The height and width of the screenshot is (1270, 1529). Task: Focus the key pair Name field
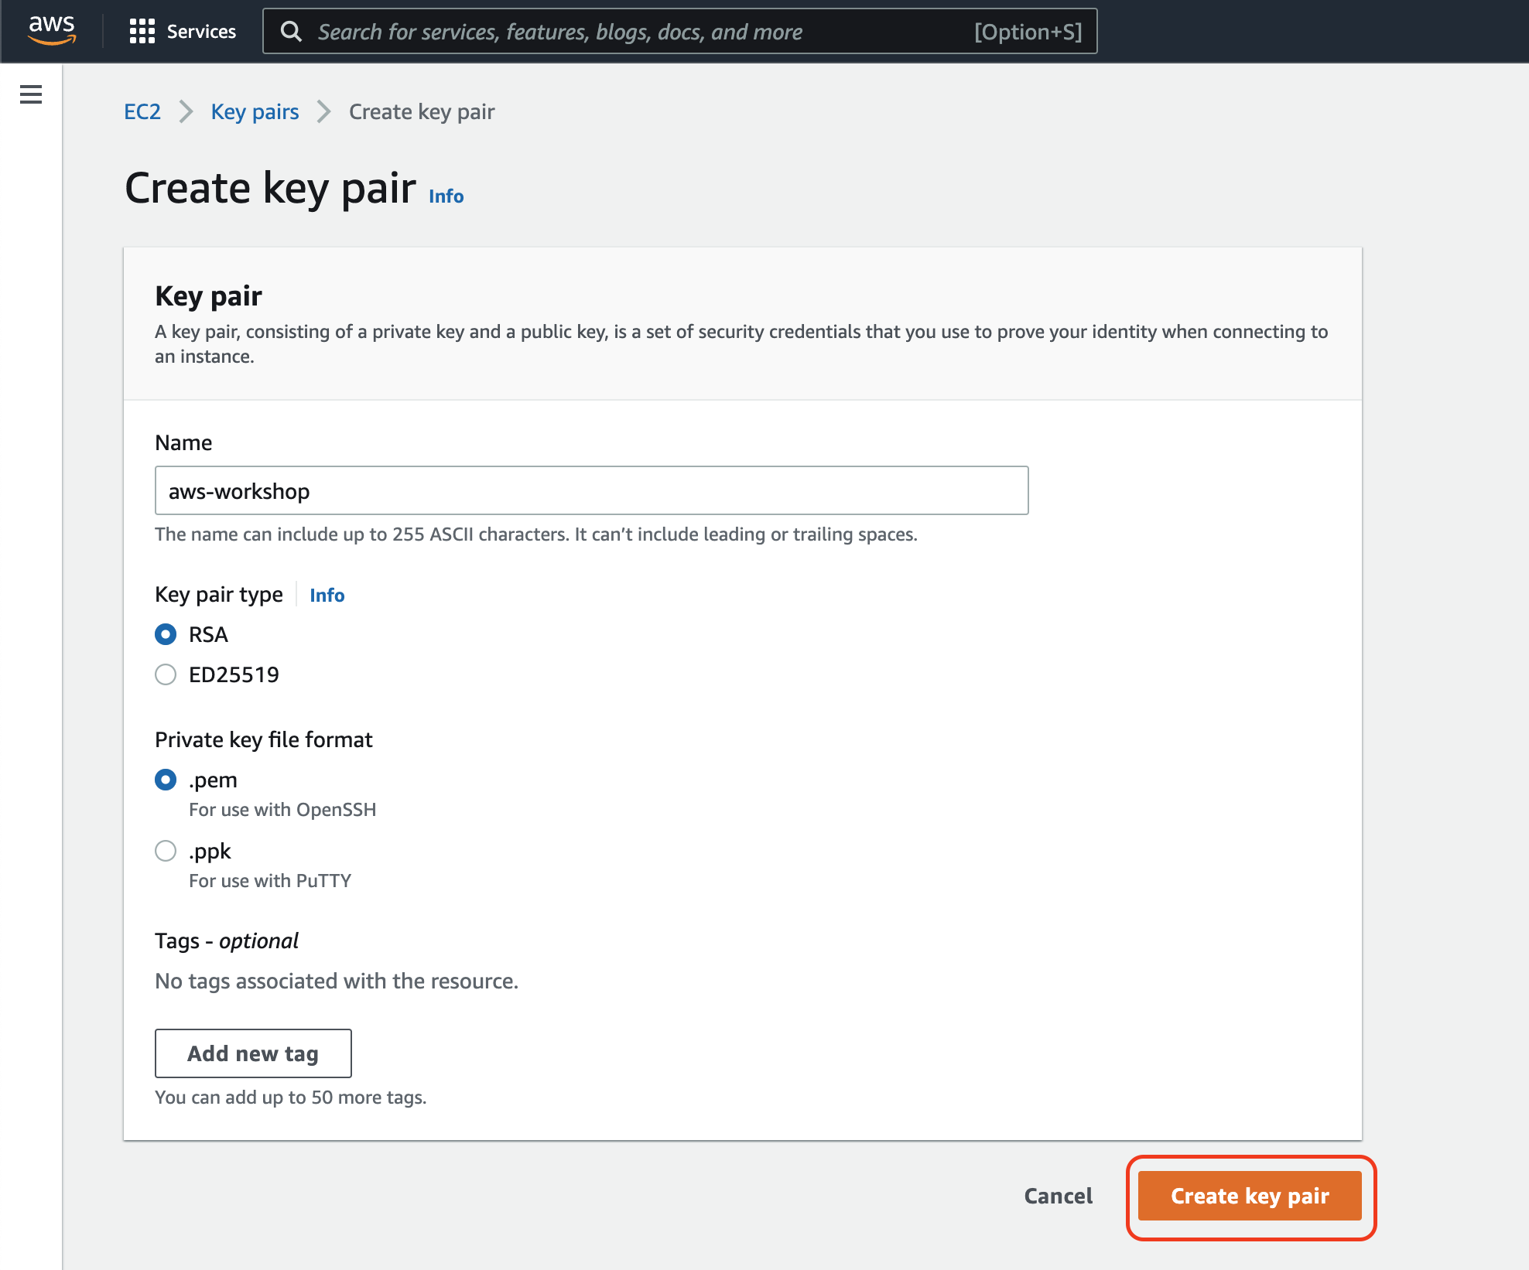click(x=592, y=490)
